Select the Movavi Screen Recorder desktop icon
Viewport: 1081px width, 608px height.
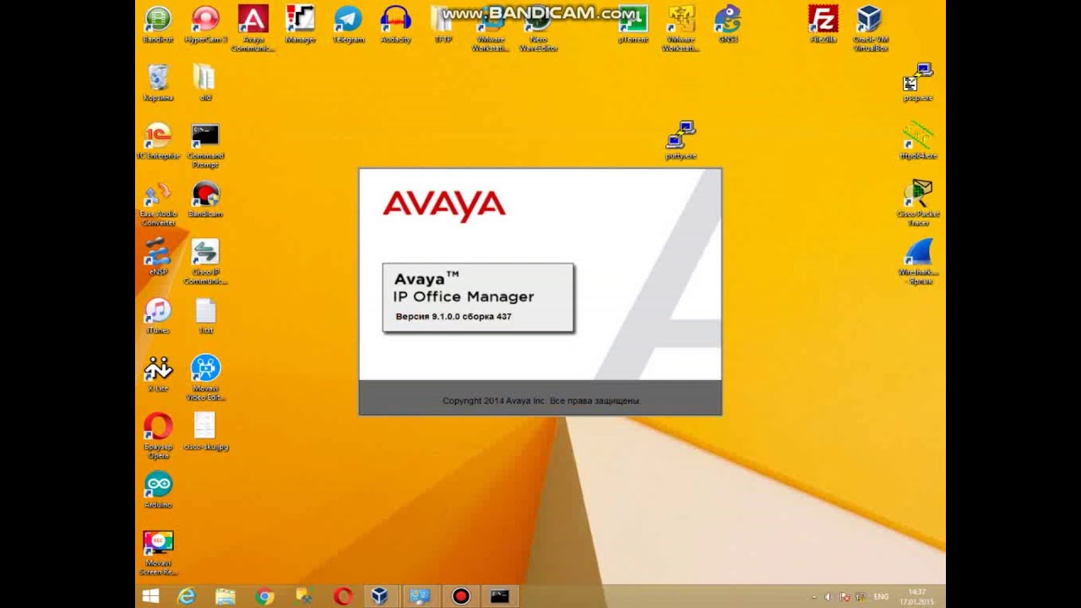coord(158,553)
